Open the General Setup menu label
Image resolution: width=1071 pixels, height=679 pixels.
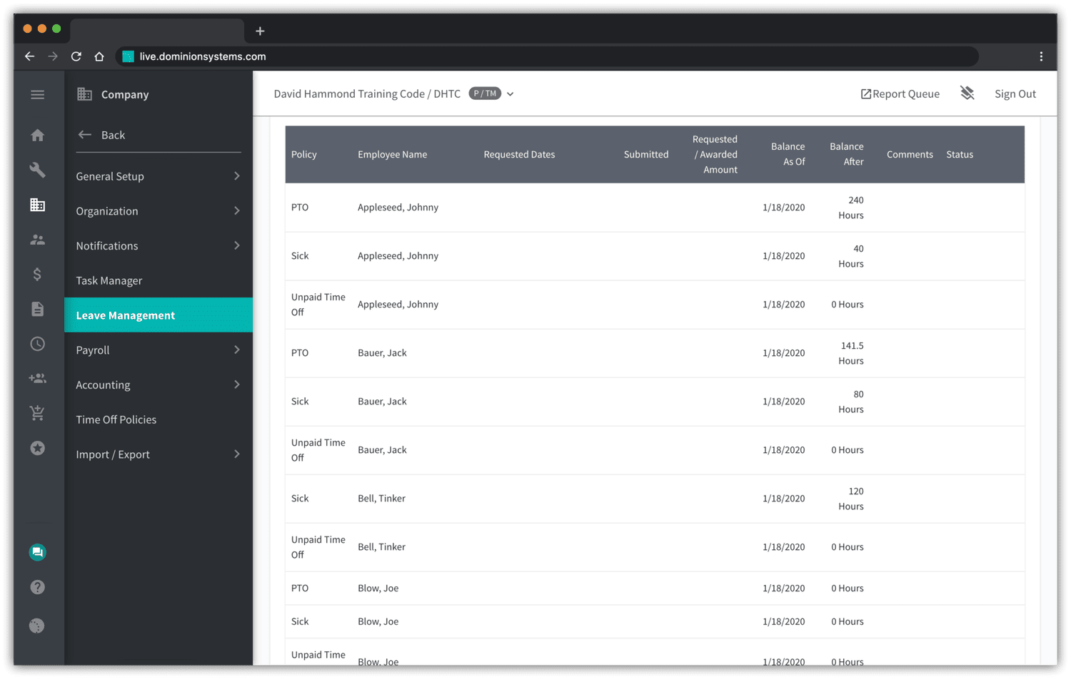click(x=110, y=176)
